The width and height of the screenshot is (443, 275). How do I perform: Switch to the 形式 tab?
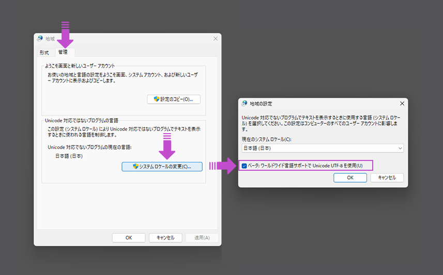click(x=44, y=53)
